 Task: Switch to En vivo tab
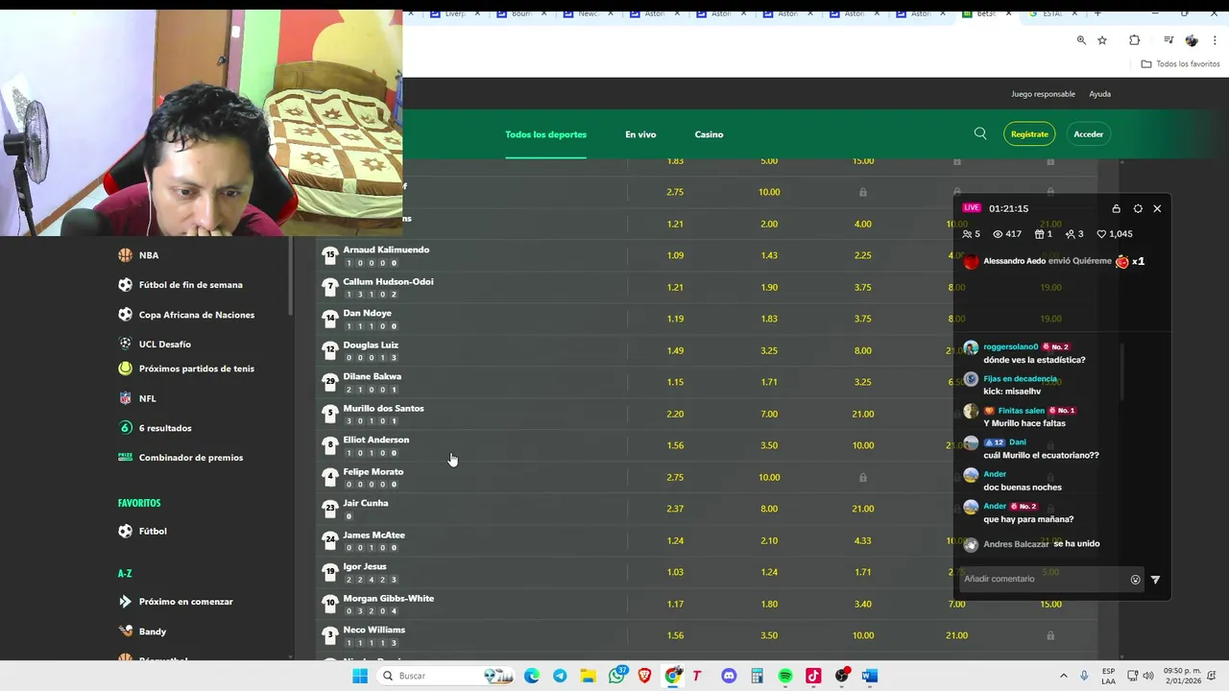(640, 134)
